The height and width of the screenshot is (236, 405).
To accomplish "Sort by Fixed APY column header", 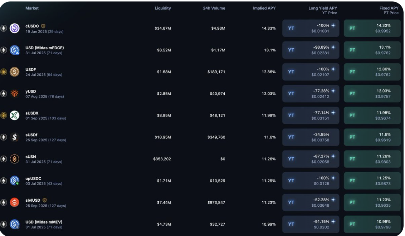I will click(x=389, y=8).
